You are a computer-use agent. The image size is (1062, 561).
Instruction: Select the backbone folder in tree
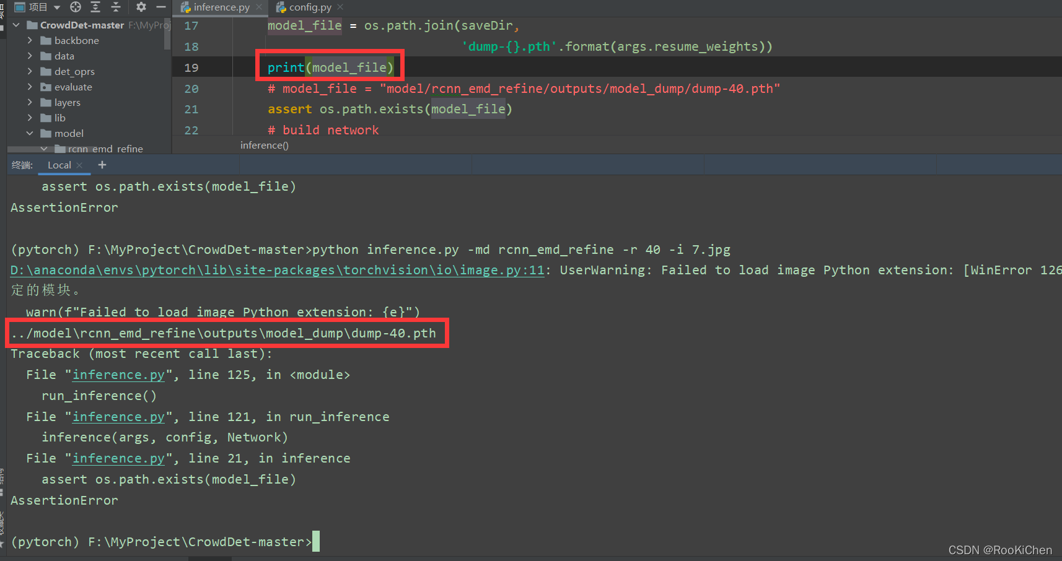click(x=77, y=40)
